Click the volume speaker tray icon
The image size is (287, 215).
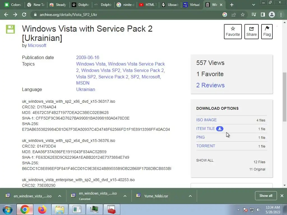pyautogui.click(x=258, y=210)
